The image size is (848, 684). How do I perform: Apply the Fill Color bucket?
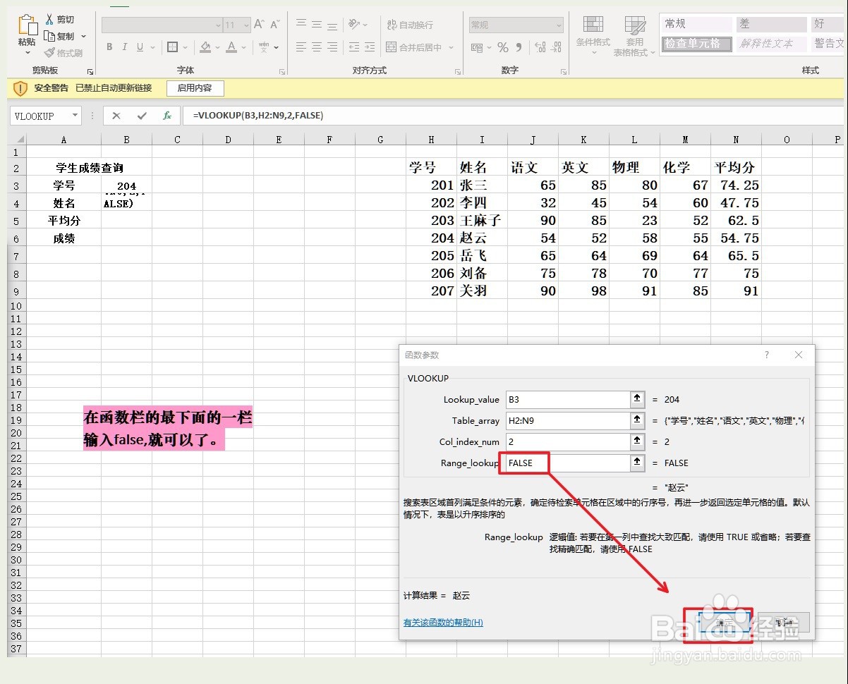pyautogui.click(x=205, y=47)
